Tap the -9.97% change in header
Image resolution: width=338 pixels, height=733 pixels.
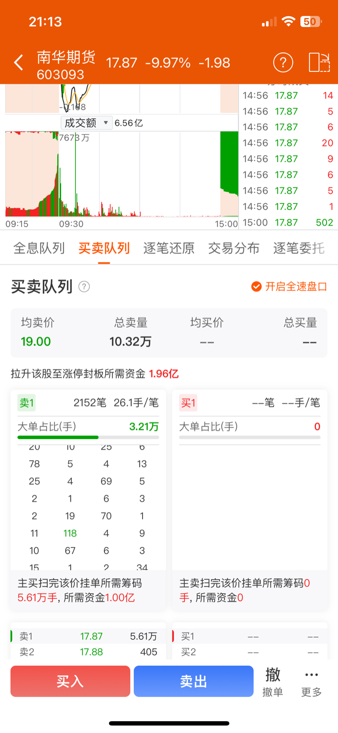point(168,63)
